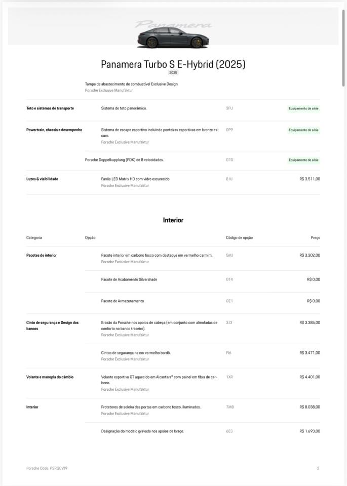Click the vertical scrollbar handle at right edge
347x486 pixels.
coord(343,48)
